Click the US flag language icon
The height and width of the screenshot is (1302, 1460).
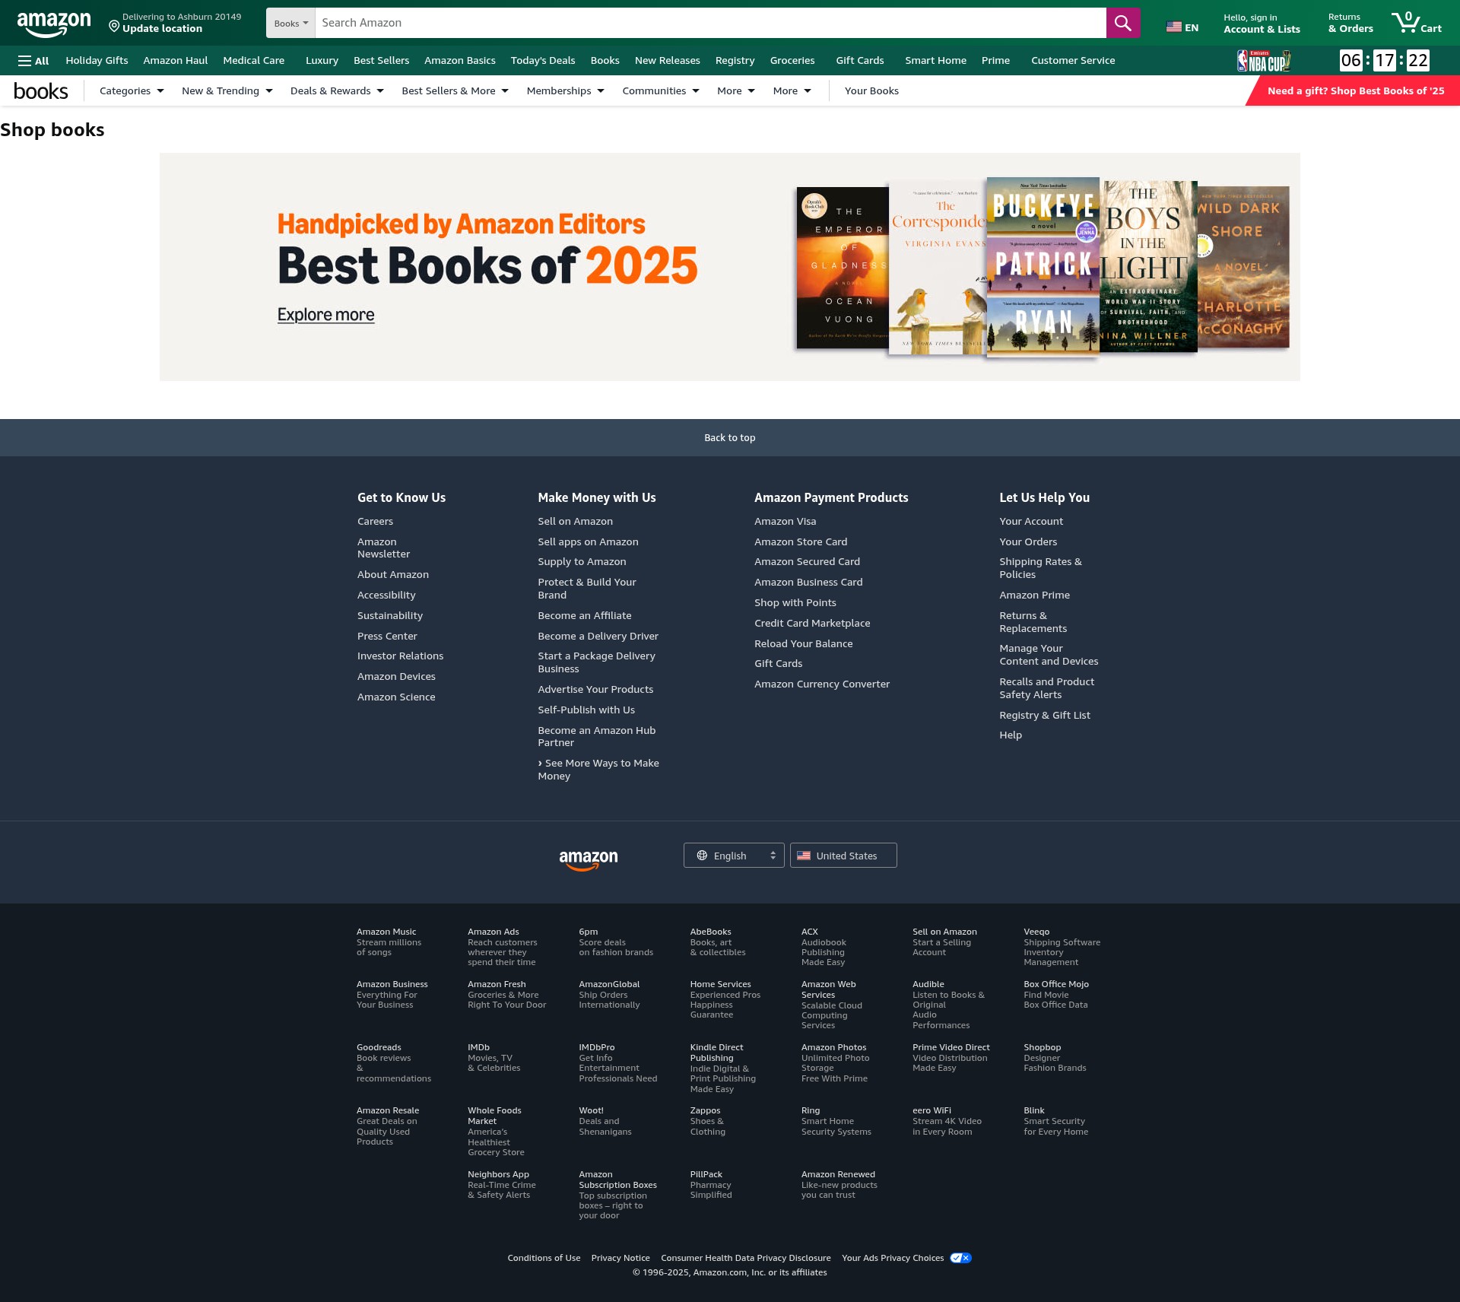pos(1174,27)
